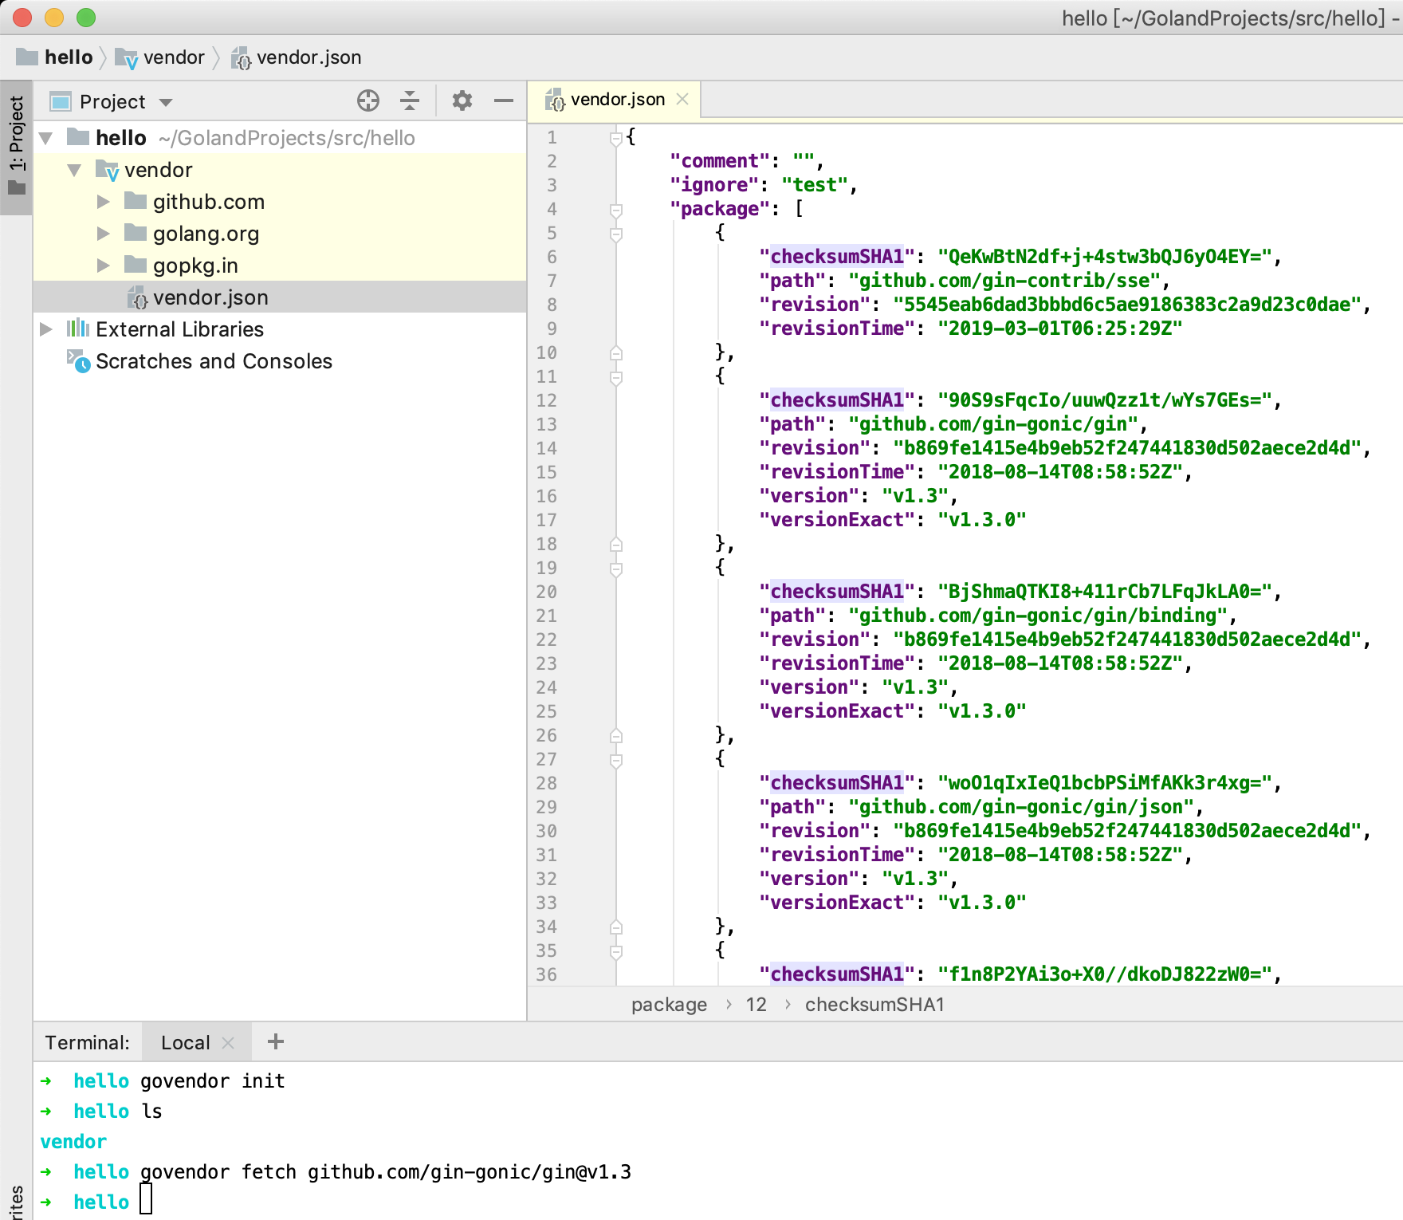Click the Project view icon in panel header
Viewport: 1403px width, 1220px height.
point(61,101)
